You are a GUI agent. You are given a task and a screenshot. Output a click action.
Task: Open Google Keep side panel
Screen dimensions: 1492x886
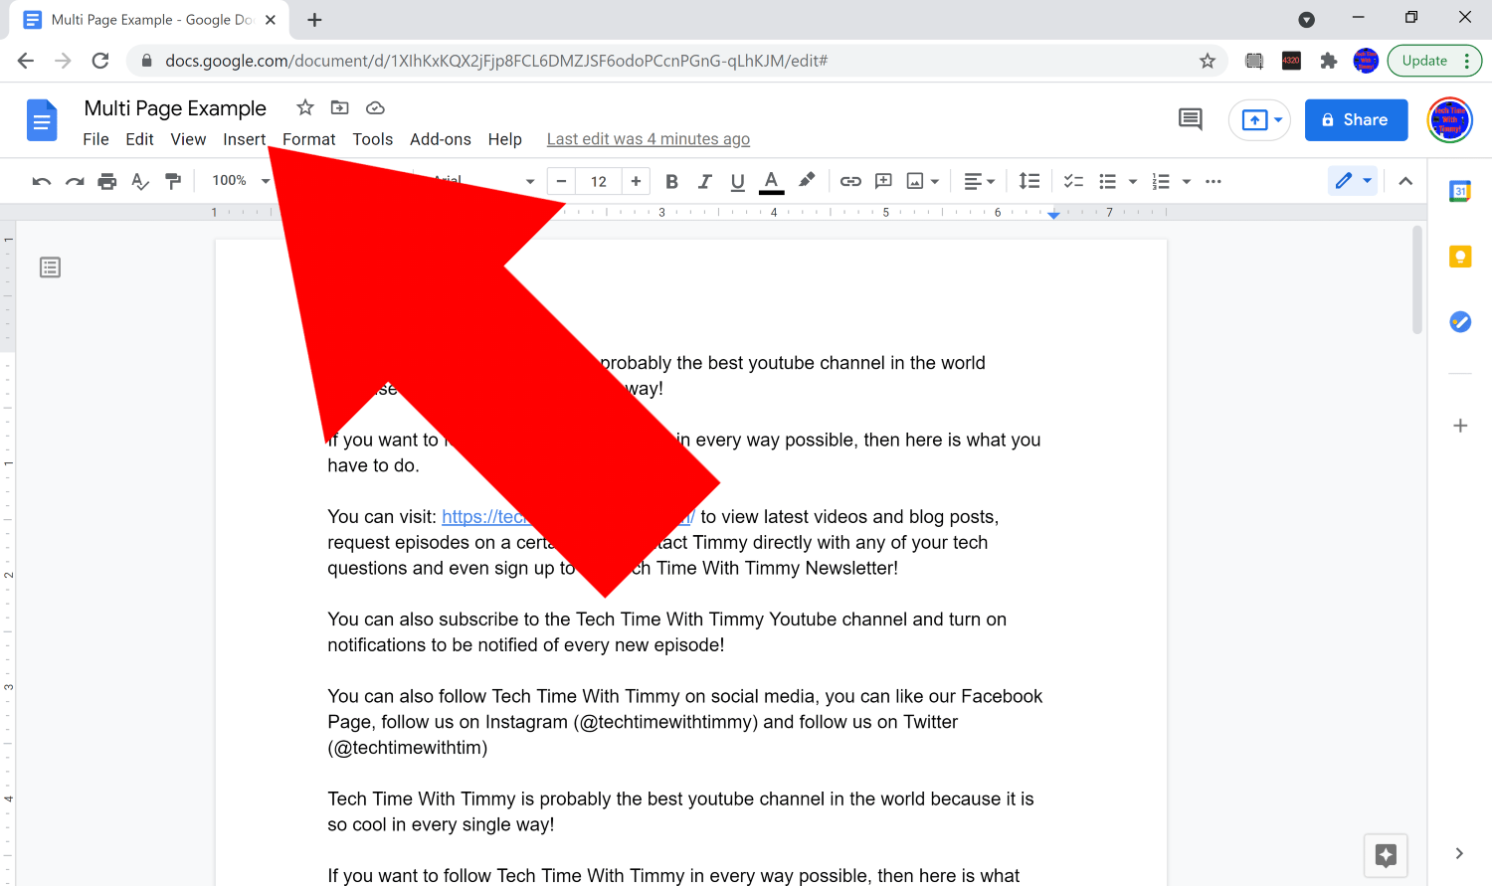(1460, 257)
